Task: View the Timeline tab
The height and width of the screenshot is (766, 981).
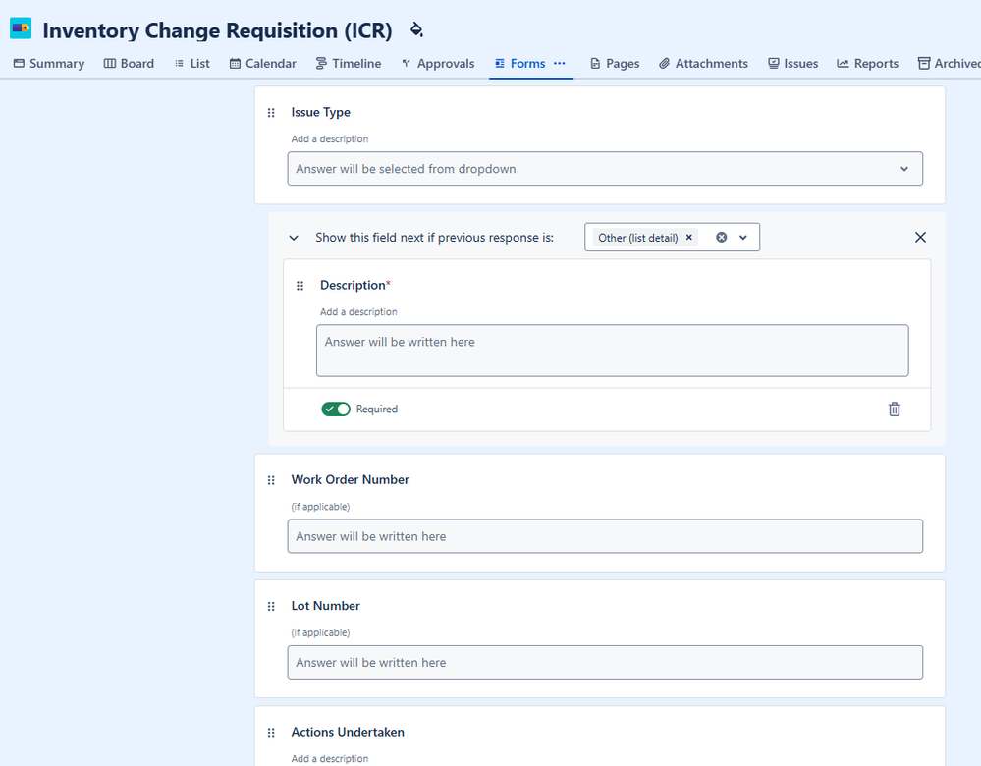Action: [x=349, y=63]
